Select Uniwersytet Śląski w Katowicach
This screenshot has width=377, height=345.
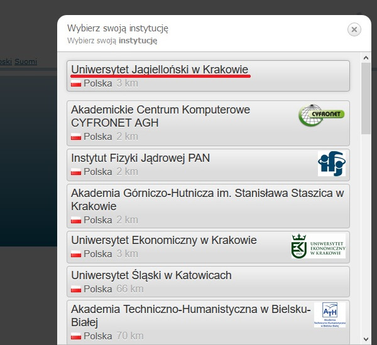pos(151,275)
